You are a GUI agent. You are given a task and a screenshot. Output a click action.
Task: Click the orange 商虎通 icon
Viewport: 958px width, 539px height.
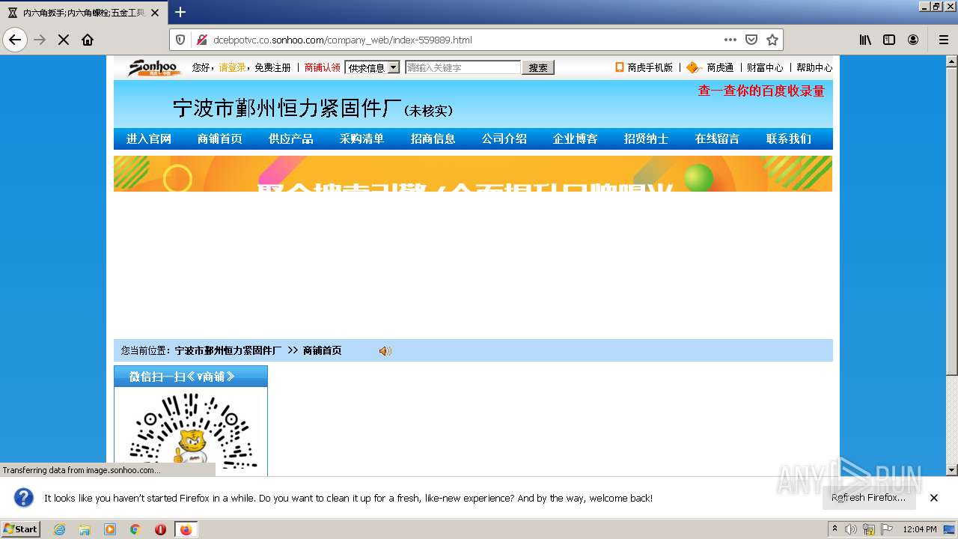(x=694, y=67)
